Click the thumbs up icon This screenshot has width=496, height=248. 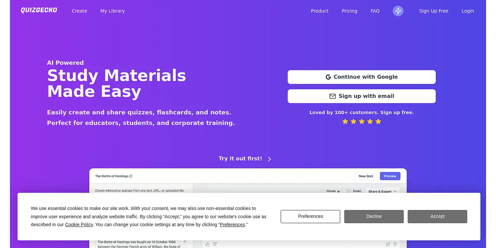(207, 244)
